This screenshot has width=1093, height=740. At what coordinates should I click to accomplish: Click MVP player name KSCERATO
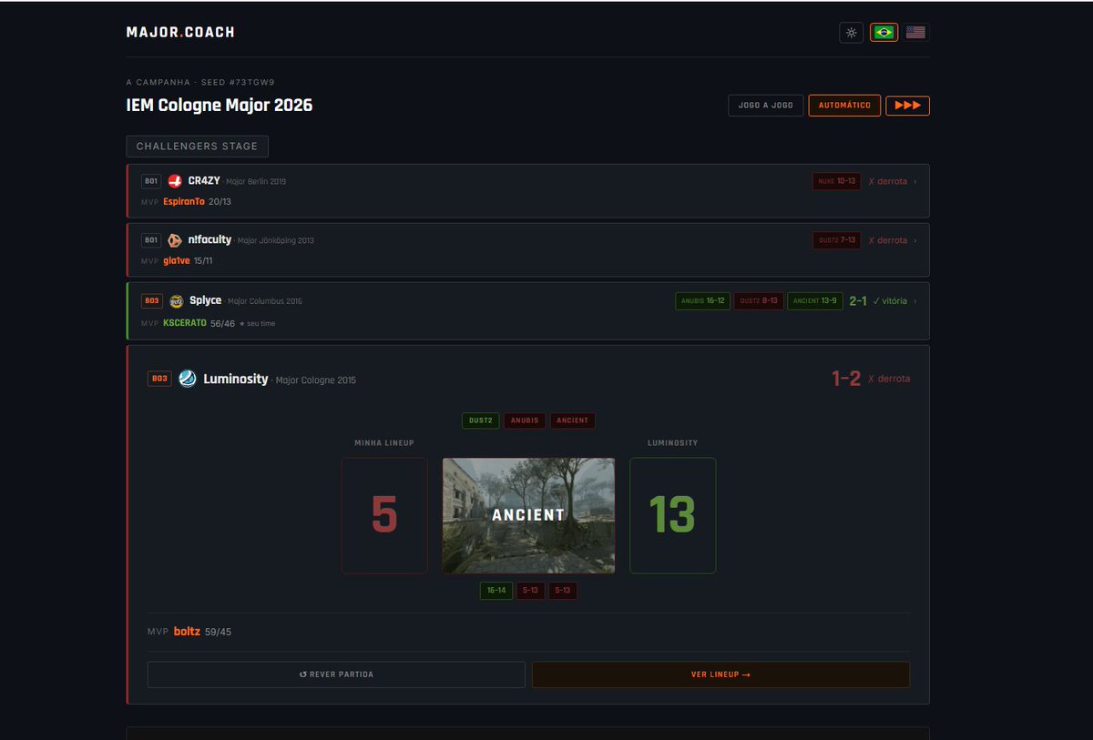185,323
